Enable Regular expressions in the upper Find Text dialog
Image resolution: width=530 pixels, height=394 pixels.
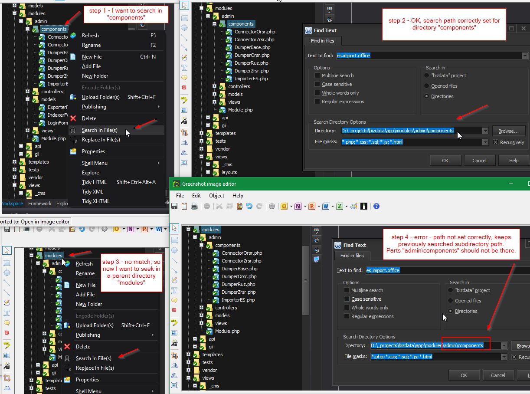point(317,102)
